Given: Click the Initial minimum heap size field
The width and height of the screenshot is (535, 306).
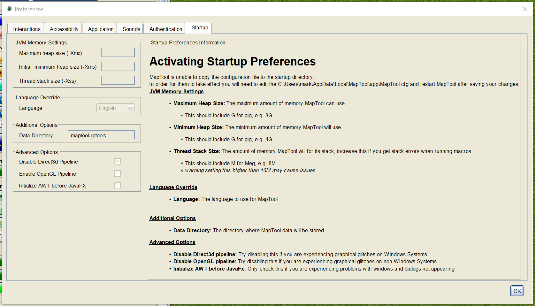Looking at the screenshot, I should pyautogui.click(x=118, y=66).
